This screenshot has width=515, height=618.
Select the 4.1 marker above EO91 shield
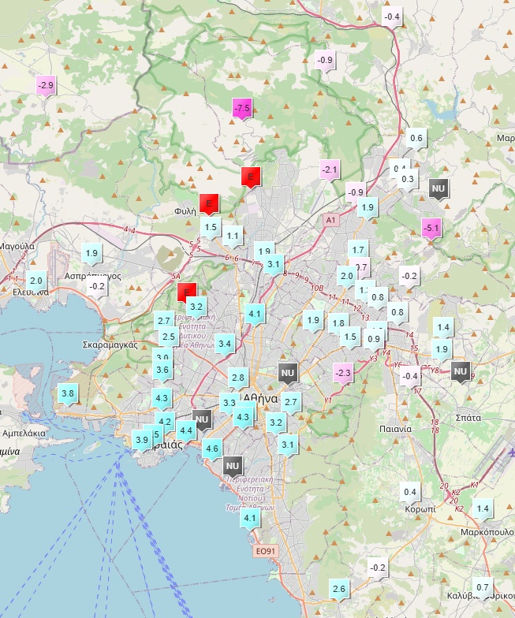click(250, 519)
